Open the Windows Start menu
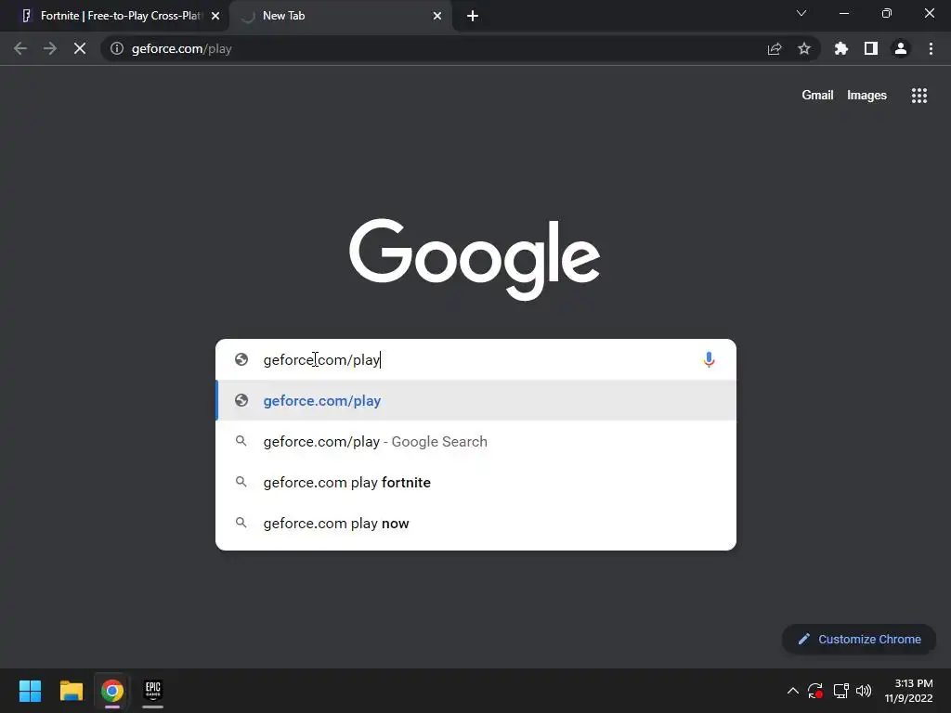The image size is (951, 713). pos(30,691)
